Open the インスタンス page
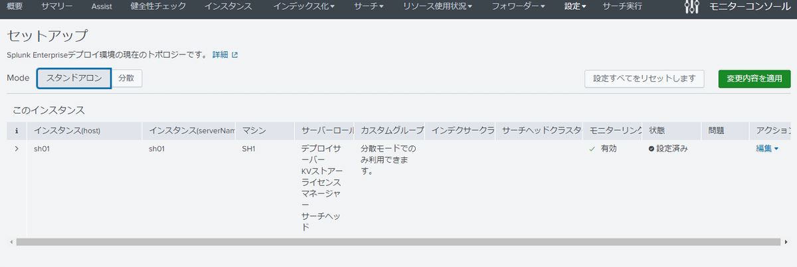 click(x=228, y=7)
